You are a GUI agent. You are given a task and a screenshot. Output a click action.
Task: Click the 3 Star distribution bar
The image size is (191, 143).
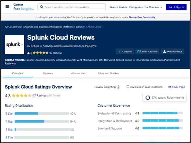pyautogui.click(x=42, y=129)
